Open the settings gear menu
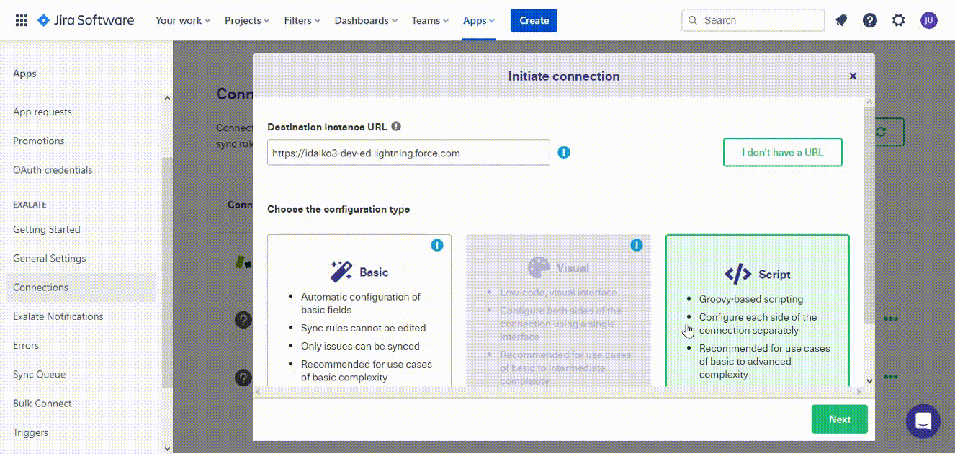 pos(899,20)
